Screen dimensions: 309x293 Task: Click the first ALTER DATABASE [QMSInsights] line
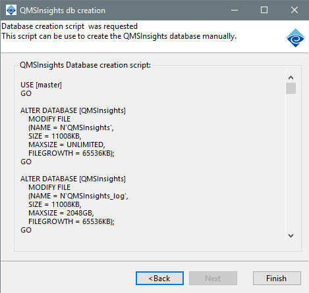73,110
